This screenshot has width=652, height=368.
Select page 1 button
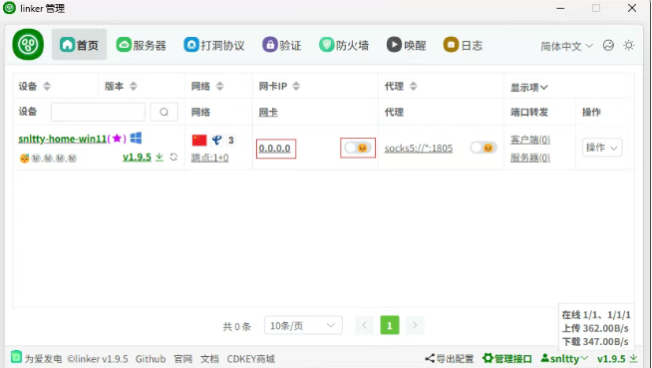click(x=390, y=325)
